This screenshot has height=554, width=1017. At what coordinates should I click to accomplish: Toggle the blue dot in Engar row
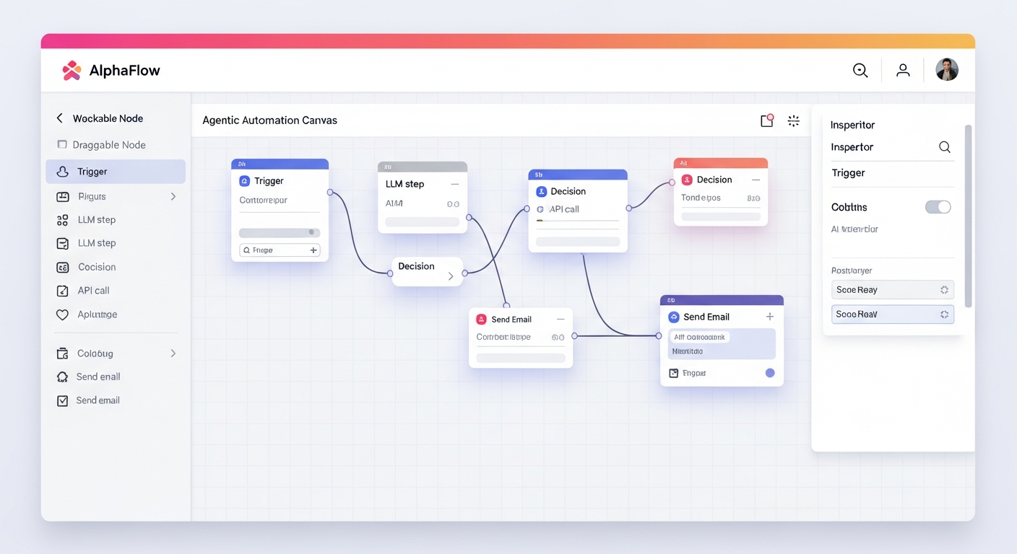pyautogui.click(x=770, y=373)
